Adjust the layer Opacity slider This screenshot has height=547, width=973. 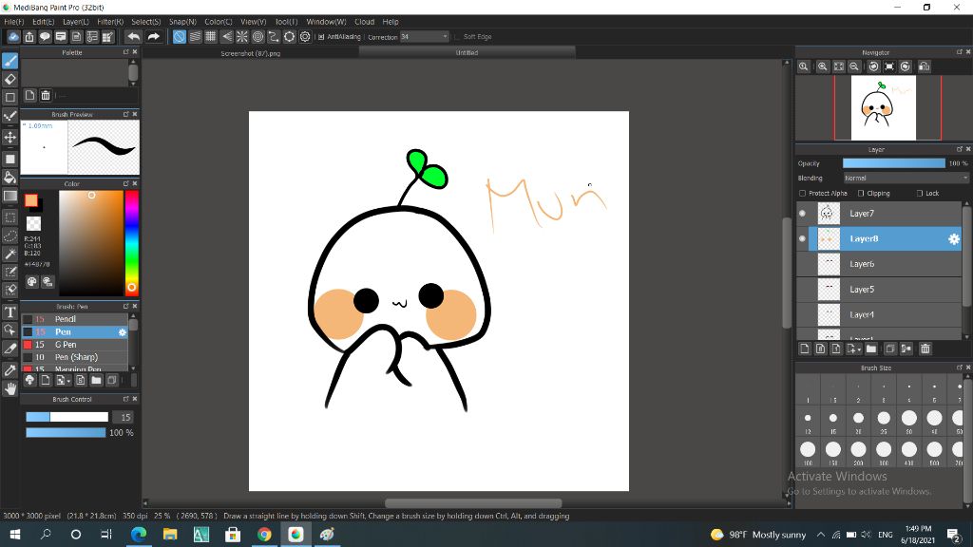click(893, 163)
